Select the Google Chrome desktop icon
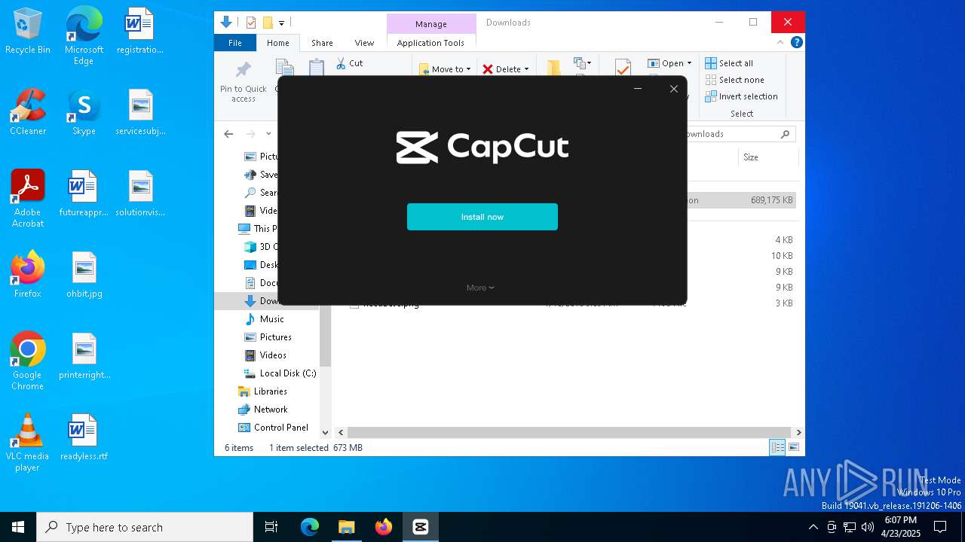The image size is (965, 542). (x=28, y=361)
